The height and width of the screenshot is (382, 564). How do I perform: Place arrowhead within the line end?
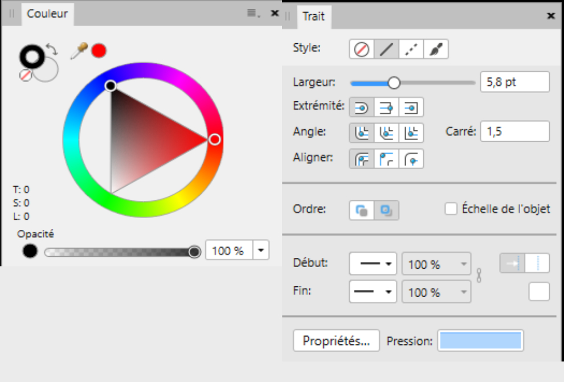tap(513, 263)
